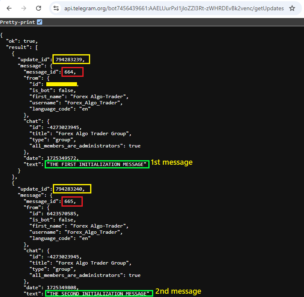Click second "first_name": "Forex Algo-Trader" line

coord(79,226)
